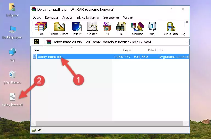The width and height of the screenshot is (211, 139).
Task: Click the horizontal scrollbar track
Action: (109, 123)
